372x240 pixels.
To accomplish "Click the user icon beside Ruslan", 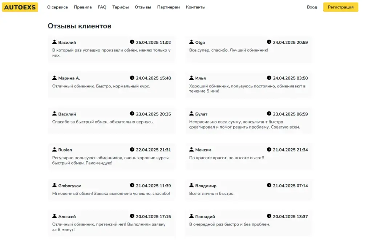I will coord(54,149).
